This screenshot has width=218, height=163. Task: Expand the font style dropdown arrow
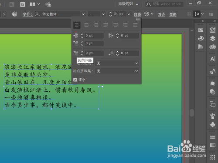pyautogui.click(x=103, y=14)
